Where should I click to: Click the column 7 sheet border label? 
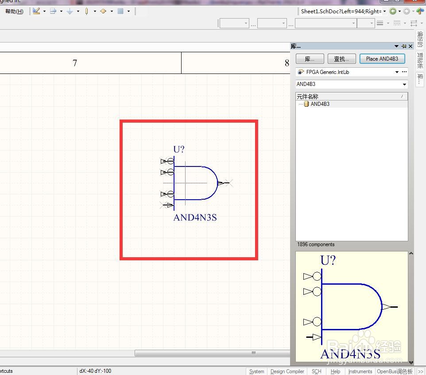coord(75,63)
